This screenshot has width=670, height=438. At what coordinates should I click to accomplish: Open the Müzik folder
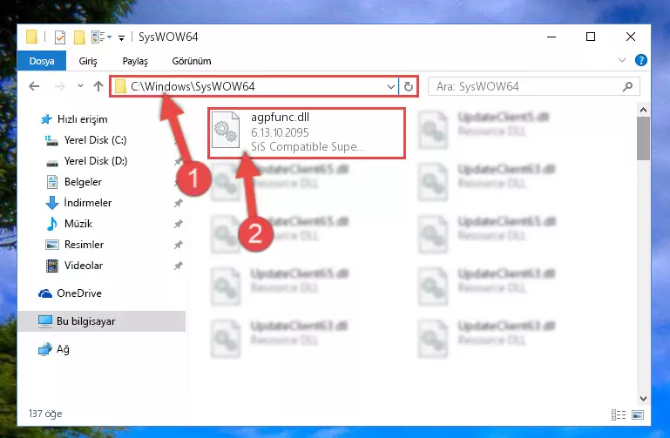[69, 223]
